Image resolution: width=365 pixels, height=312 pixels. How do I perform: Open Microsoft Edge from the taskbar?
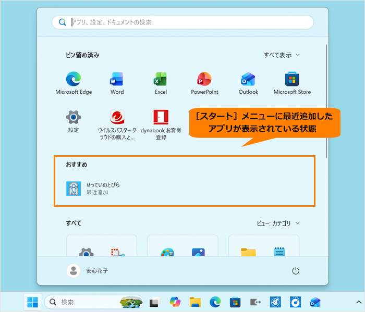click(x=215, y=302)
